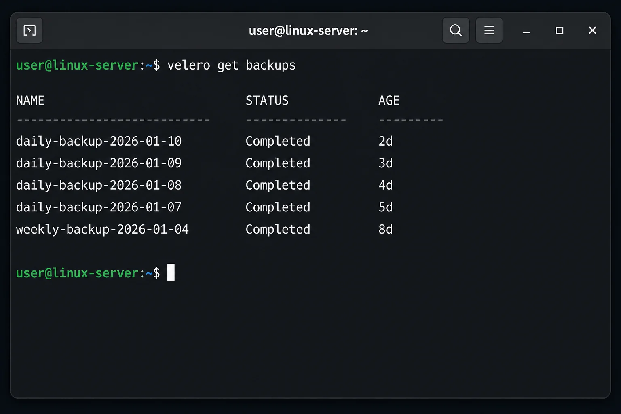Open the terminal search icon
The height and width of the screenshot is (414, 621).
tap(456, 30)
